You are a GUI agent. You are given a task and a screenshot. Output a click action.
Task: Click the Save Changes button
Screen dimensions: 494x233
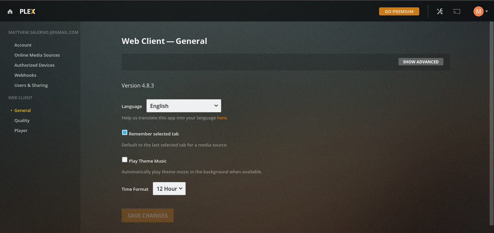[x=147, y=215]
